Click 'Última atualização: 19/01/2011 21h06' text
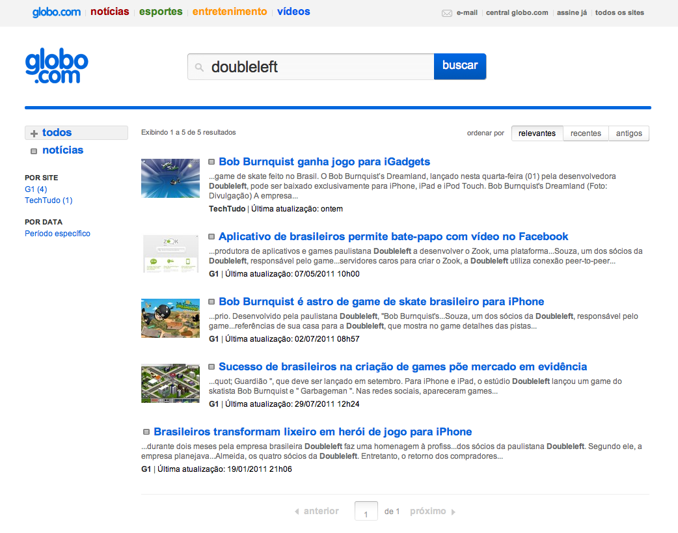This screenshot has width=678, height=533. click(x=224, y=469)
